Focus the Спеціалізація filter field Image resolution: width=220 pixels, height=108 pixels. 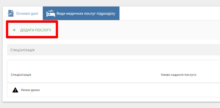coord(114,50)
